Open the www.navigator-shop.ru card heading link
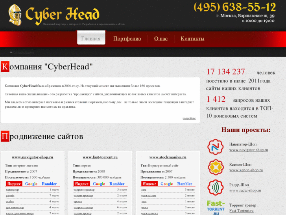 tap(33, 157)
